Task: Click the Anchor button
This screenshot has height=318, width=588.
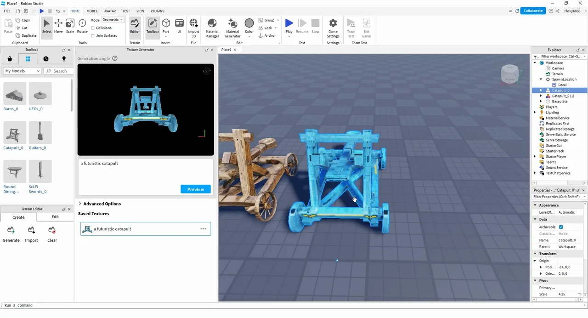Action: tap(267, 35)
